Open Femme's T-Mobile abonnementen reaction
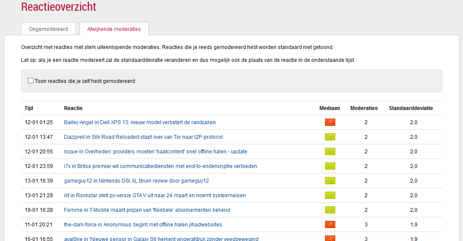Viewport: 463px width, 241px height. click(x=147, y=210)
